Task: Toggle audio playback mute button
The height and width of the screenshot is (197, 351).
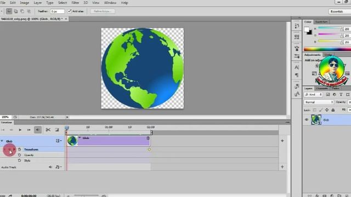Action: [x=38, y=130]
